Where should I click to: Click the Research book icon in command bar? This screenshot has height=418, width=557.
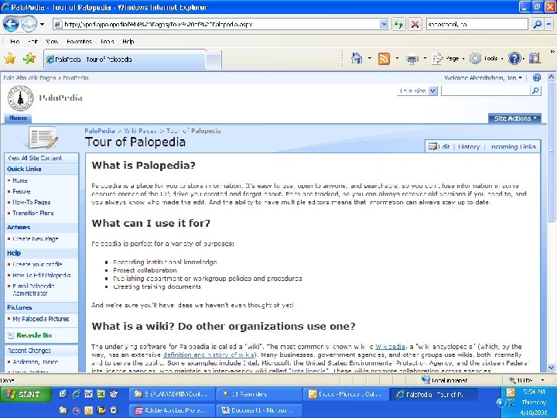[535, 59]
